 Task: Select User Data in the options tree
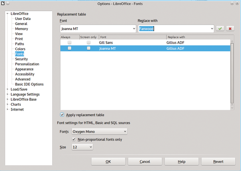click(x=23, y=19)
